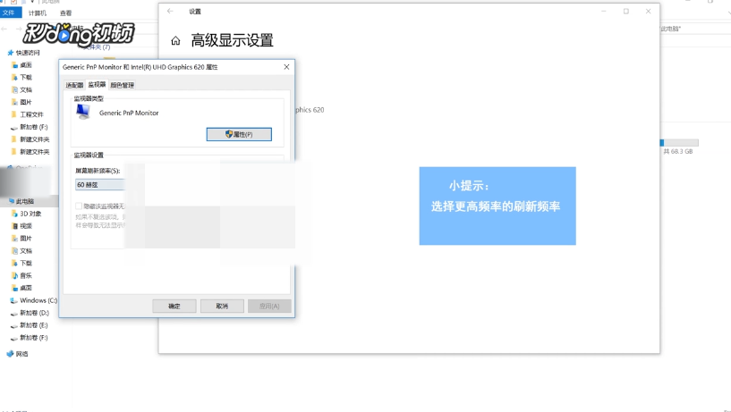Select 新加卷 (F:) under quick access

pos(34,127)
